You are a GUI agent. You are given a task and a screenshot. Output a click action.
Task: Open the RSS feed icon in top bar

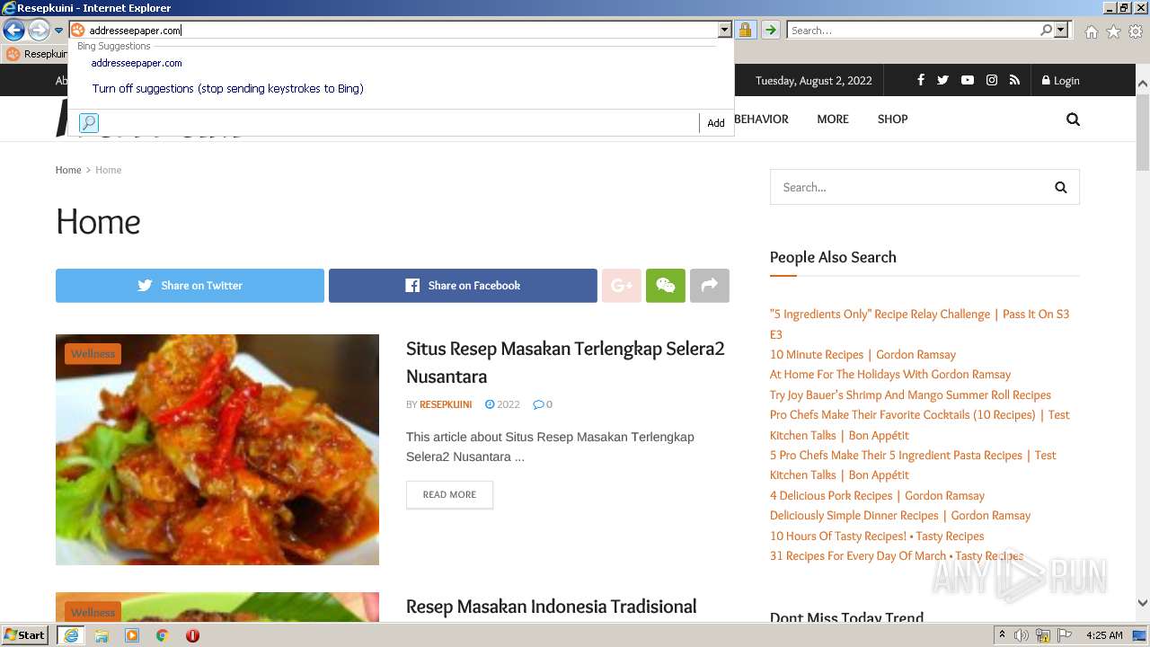pyautogui.click(x=1014, y=80)
